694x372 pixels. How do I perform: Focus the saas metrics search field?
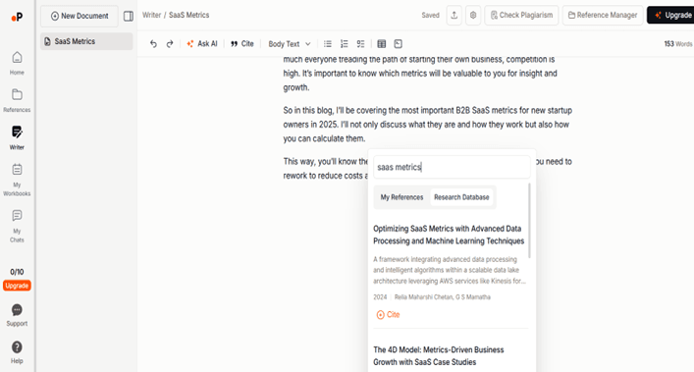pos(452,167)
